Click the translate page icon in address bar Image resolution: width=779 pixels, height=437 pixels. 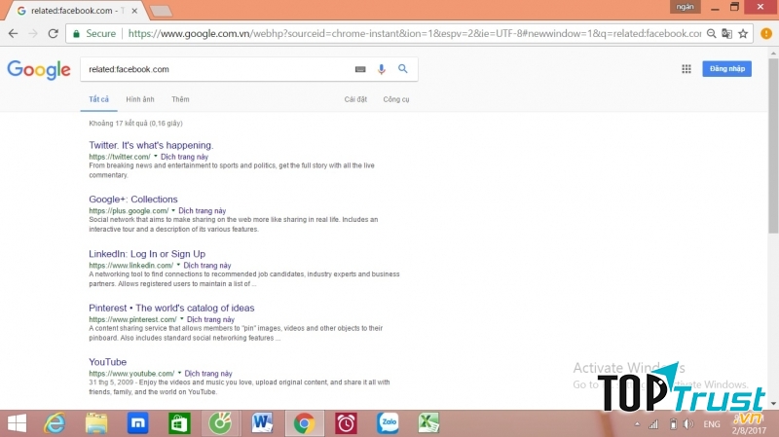[x=726, y=33]
